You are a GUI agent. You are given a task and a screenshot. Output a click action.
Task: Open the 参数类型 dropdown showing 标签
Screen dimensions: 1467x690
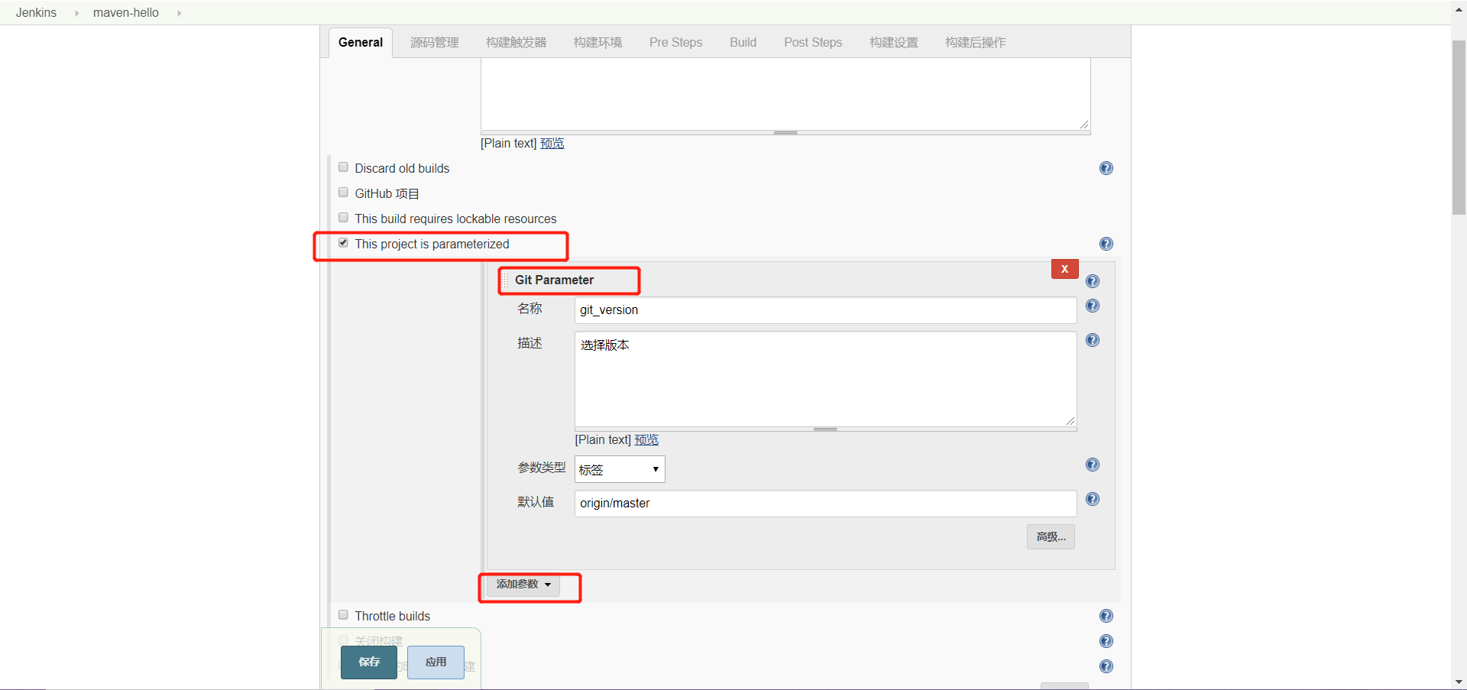[620, 469]
